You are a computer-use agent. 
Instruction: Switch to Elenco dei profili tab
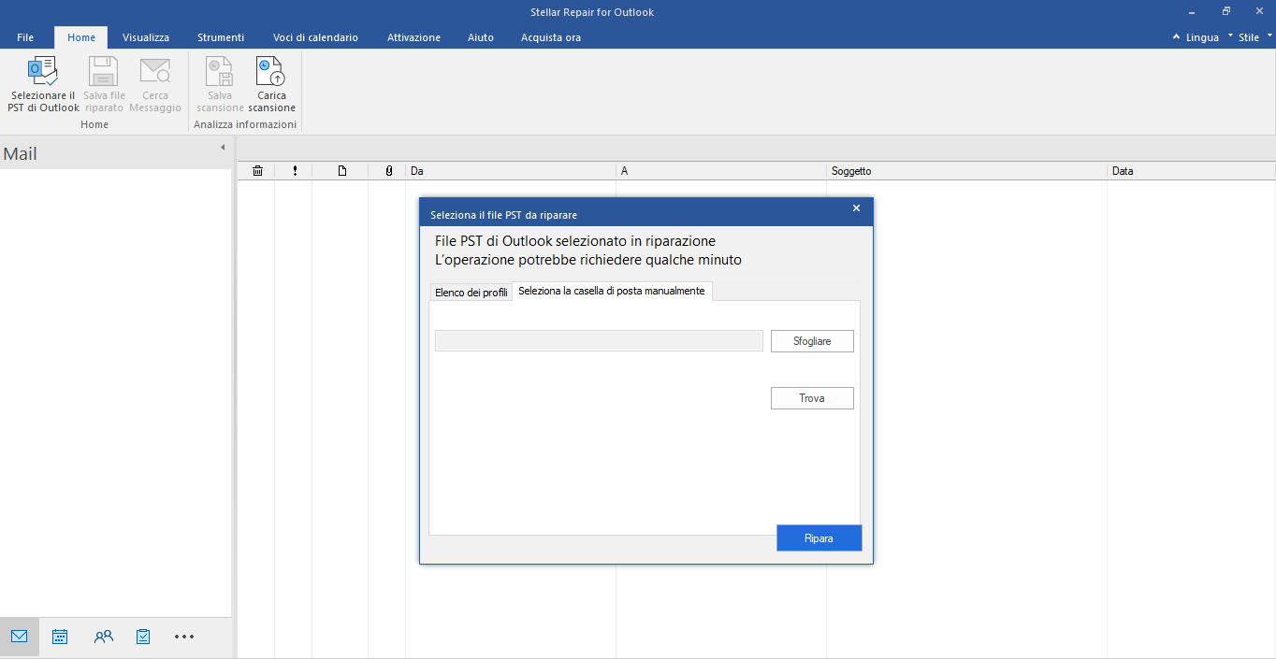471,293
